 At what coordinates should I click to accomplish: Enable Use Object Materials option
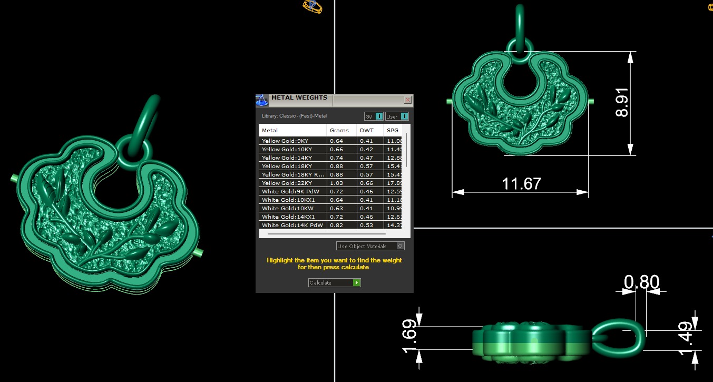(x=370, y=246)
